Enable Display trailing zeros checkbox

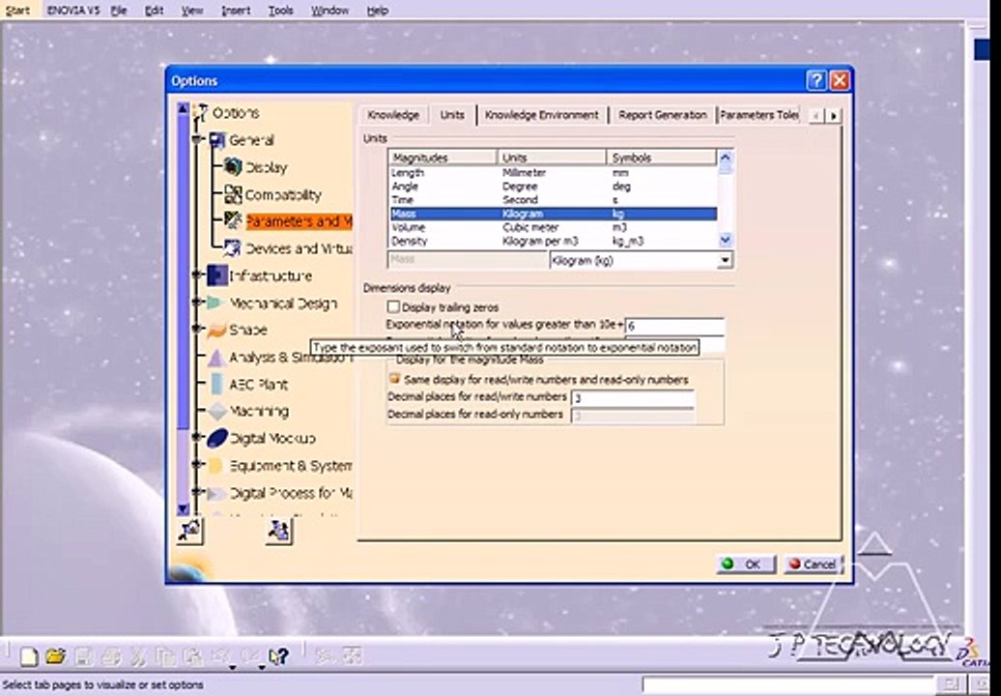tap(393, 307)
